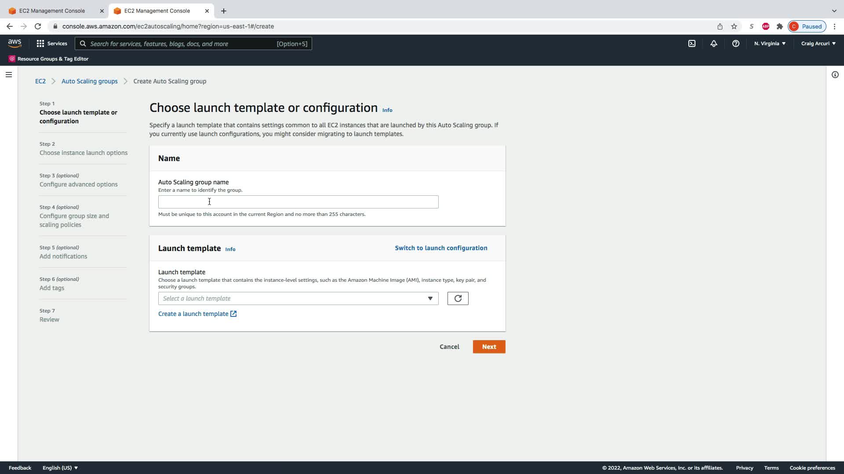Open the Craig Arcuri account menu

click(818, 43)
